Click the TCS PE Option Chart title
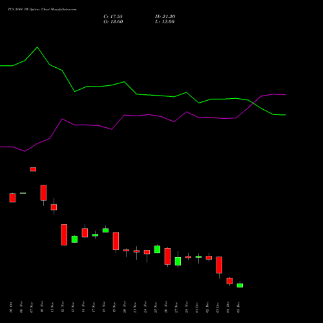This screenshot has width=323, height=323. (x=42, y=10)
